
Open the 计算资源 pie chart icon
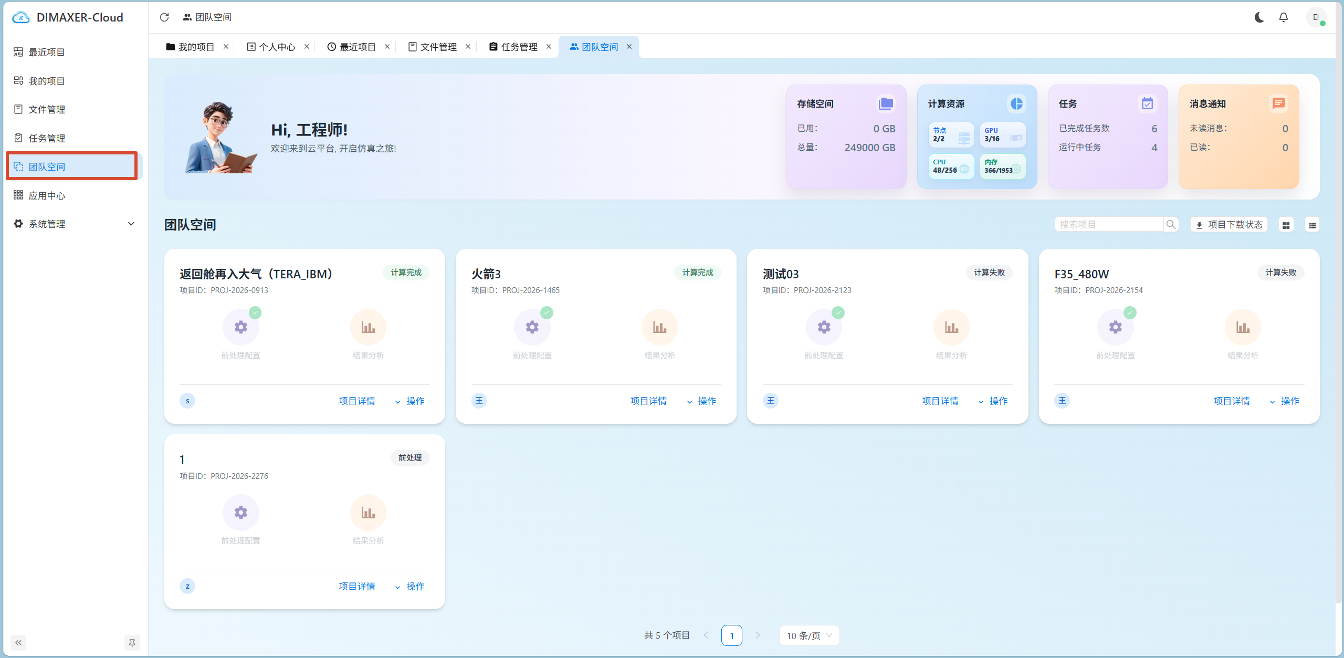(1017, 104)
